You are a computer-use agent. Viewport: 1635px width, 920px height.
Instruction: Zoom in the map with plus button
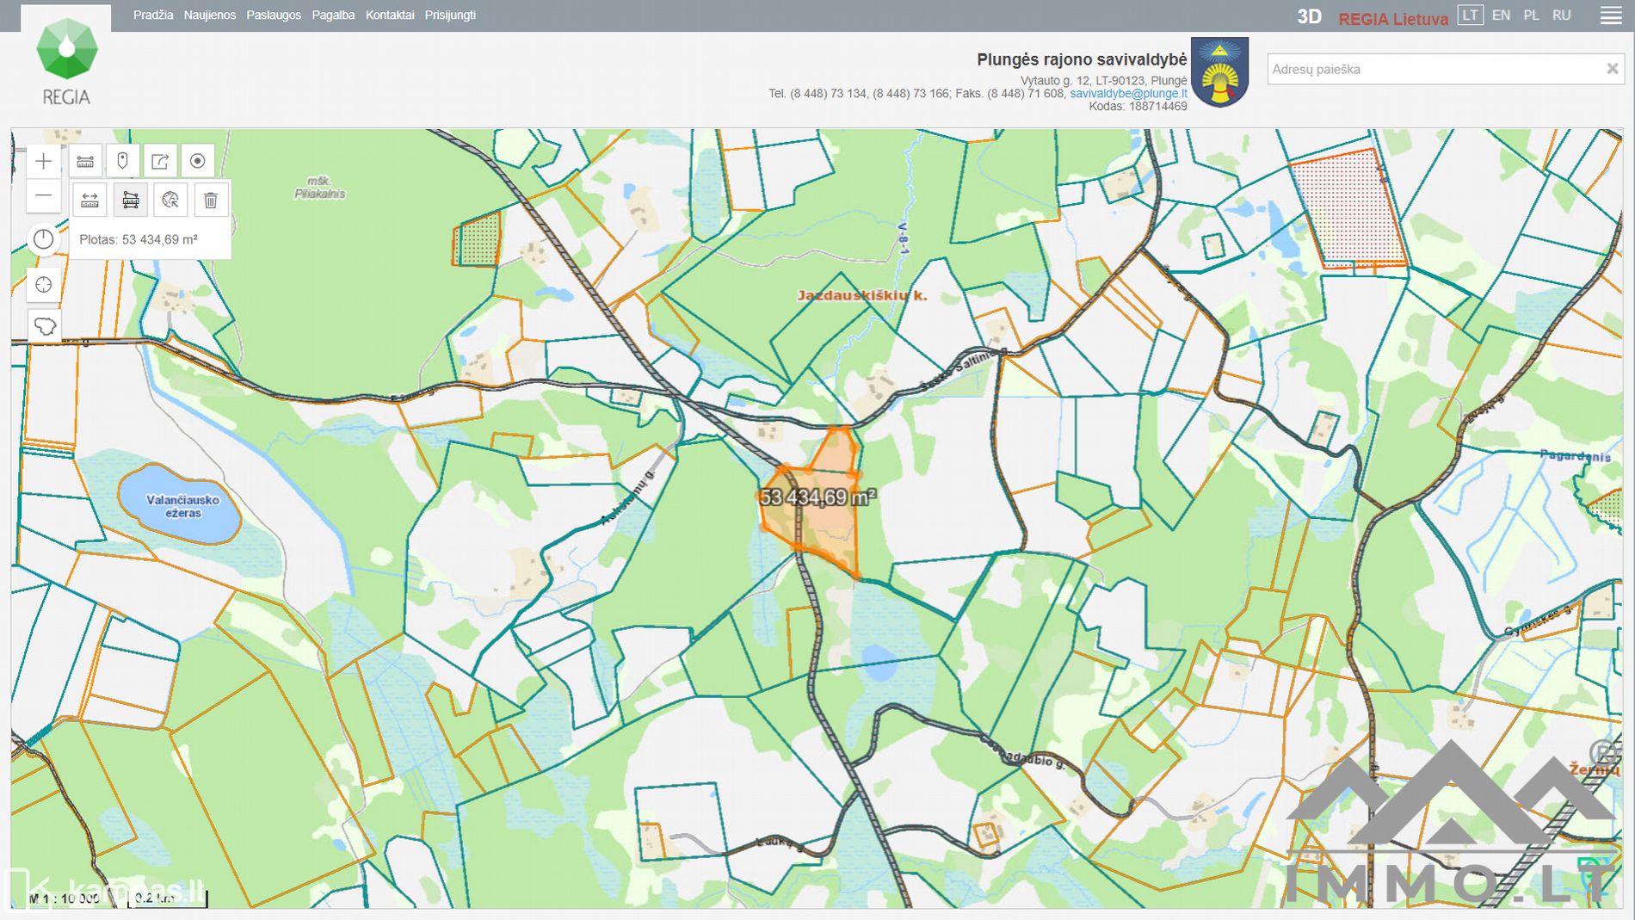44,161
